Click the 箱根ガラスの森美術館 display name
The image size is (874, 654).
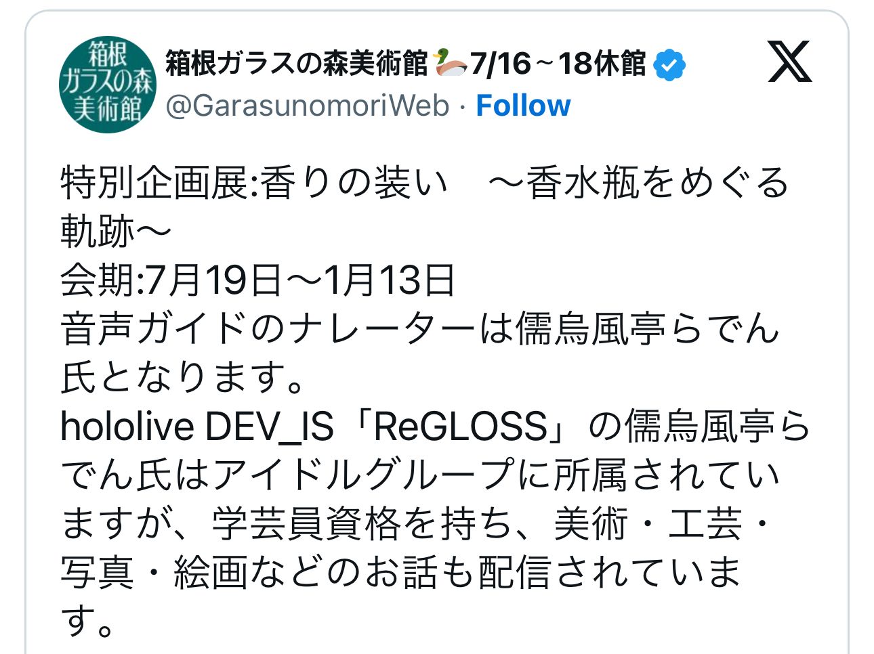pyautogui.click(x=297, y=64)
